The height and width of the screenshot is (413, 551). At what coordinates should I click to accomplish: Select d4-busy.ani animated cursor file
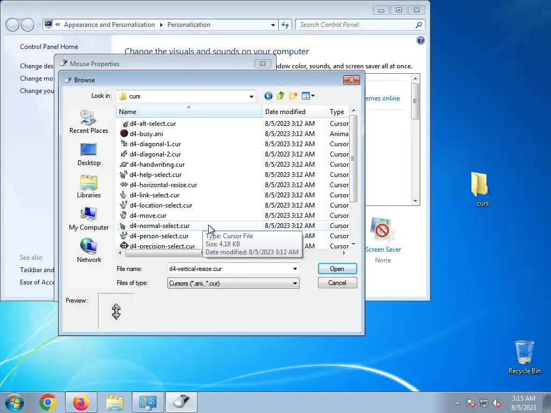pos(146,134)
